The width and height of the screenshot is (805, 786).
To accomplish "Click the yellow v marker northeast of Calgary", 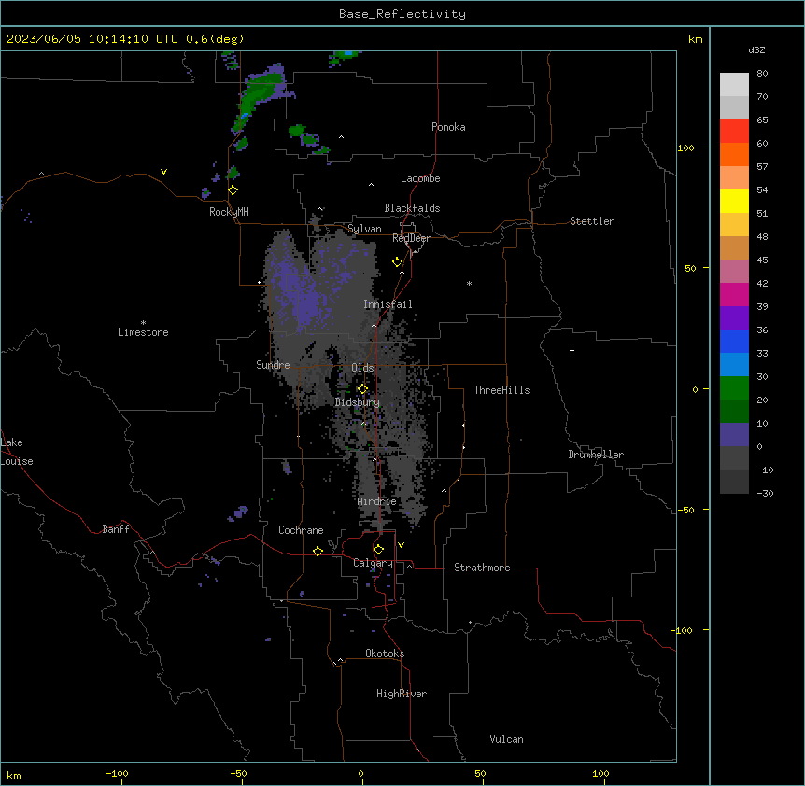I will [401, 545].
